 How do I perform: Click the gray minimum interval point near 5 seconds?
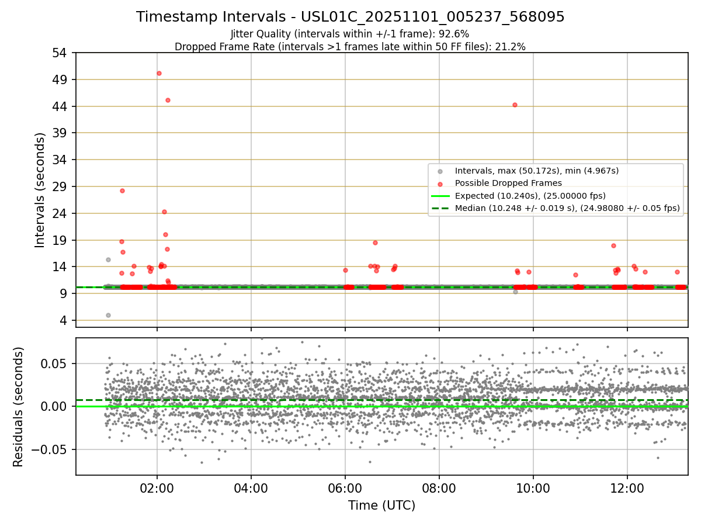point(108,315)
